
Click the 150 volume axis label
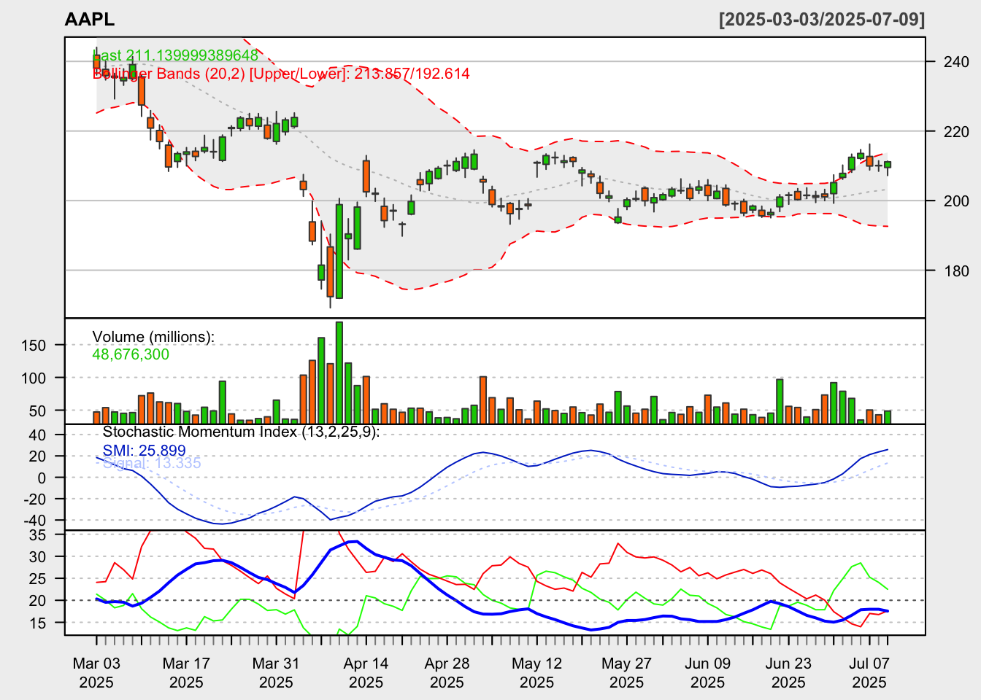[34, 346]
